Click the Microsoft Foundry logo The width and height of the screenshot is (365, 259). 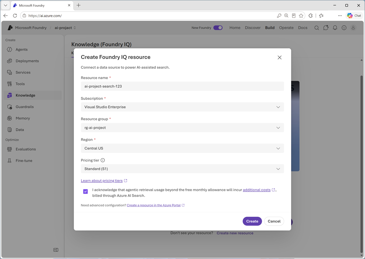(10, 28)
